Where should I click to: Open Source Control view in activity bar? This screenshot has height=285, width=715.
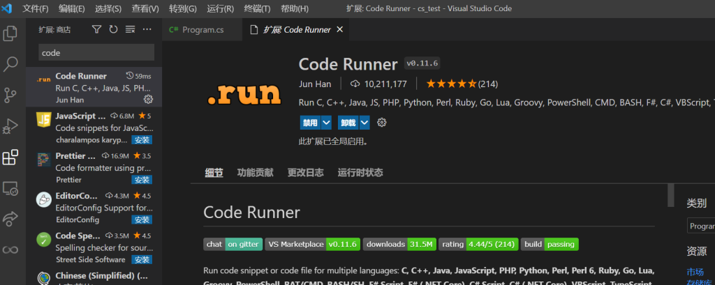[10, 95]
